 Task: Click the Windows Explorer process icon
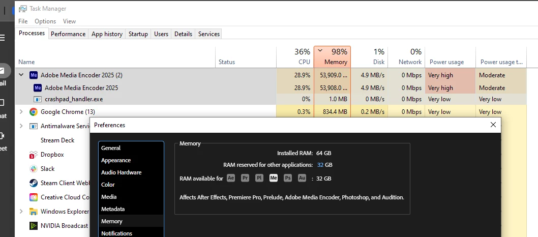[x=33, y=212]
